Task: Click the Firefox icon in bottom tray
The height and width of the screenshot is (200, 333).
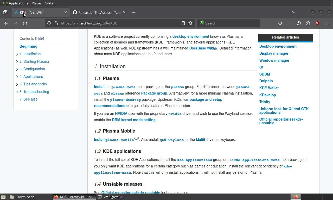Action: point(296,197)
